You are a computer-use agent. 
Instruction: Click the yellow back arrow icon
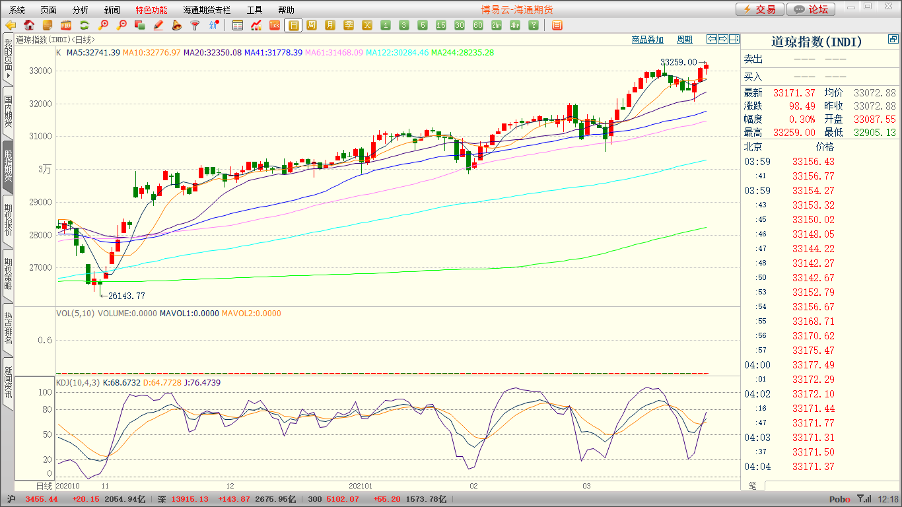[x=11, y=26]
